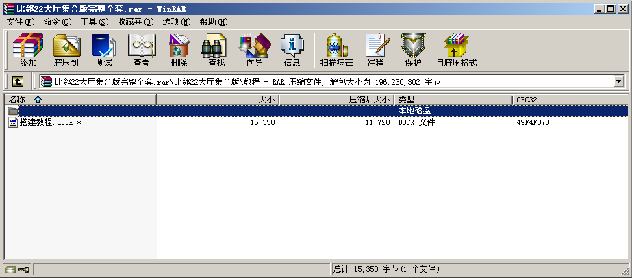Screen dimensions: 632x278
Task: Click 自解压格式 (SFX) toolbar icon
Action: (x=456, y=50)
